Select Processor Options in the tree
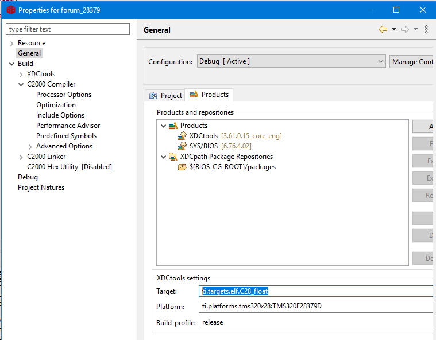436x340 pixels. [64, 95]
